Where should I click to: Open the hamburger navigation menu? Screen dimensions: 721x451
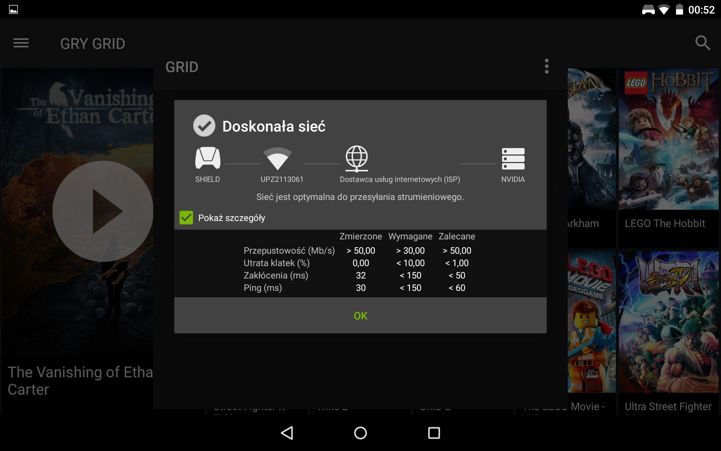[21, 43]
